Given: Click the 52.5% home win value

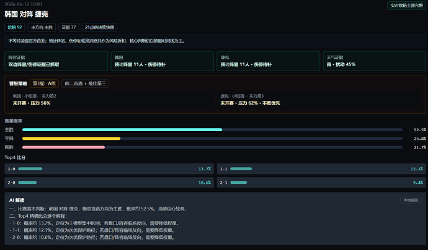Looking at the screenshot, I should point(420,130).
